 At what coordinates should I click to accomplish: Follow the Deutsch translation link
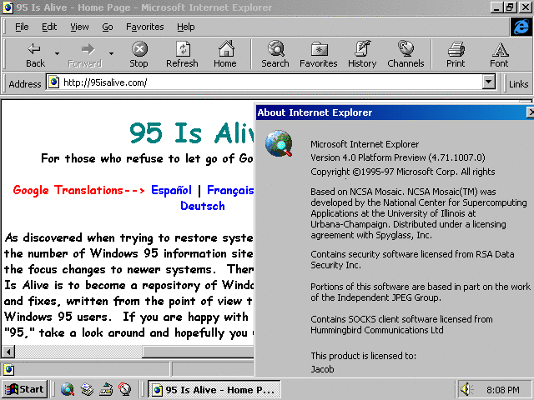tap(203, 206)
